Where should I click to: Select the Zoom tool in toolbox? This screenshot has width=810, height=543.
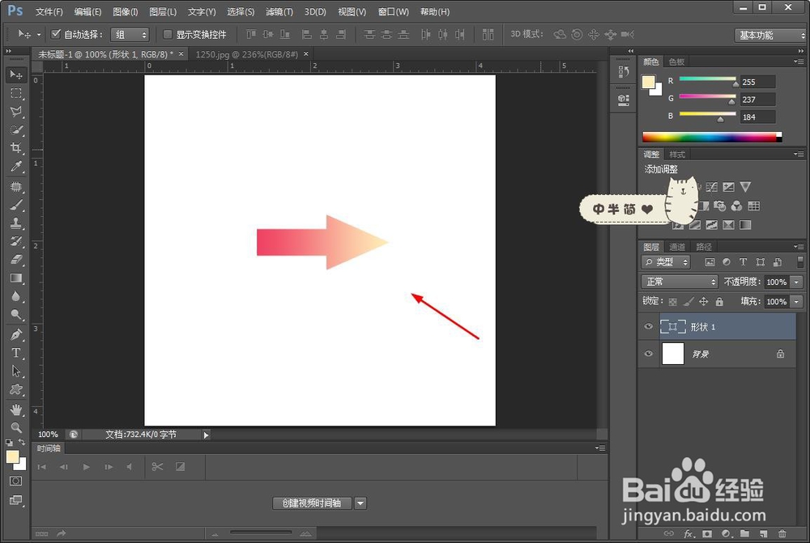(x=16, y=427)
